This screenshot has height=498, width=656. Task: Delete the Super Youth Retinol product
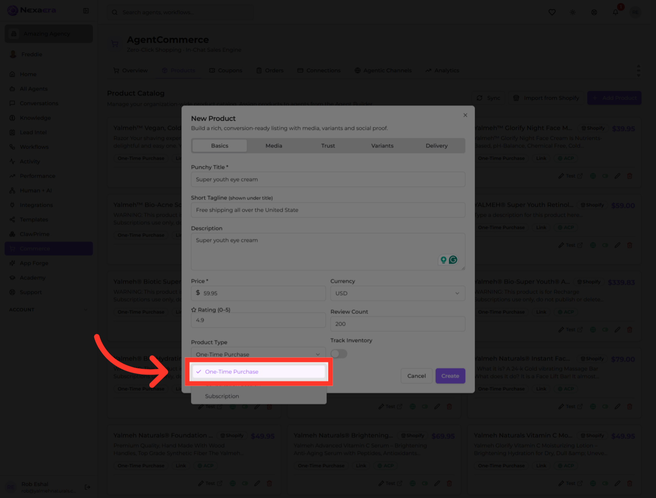630,245
